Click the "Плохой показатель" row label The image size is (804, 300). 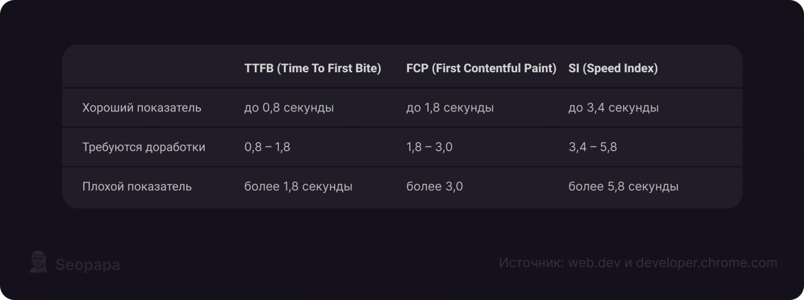point(137,186)
